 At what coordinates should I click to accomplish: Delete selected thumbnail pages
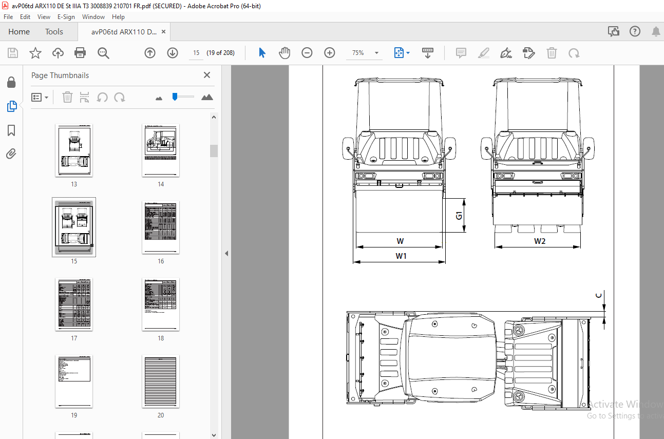[67, 97]
